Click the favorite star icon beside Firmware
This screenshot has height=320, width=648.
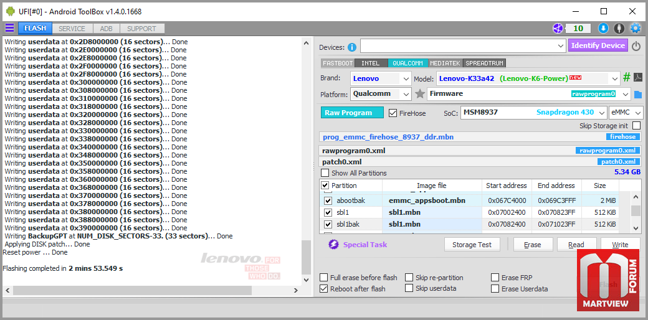click(x=420, y=94)
